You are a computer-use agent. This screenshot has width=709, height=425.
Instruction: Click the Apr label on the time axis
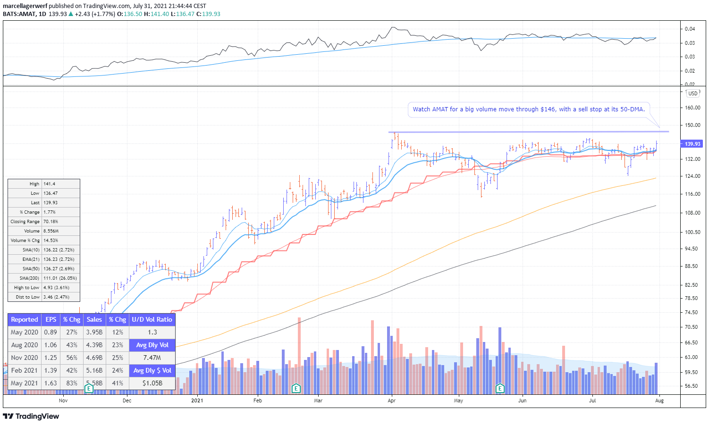(x=391, y=400)
